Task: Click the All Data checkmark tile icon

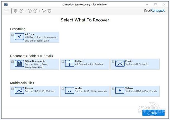Action: click(20, 37)
